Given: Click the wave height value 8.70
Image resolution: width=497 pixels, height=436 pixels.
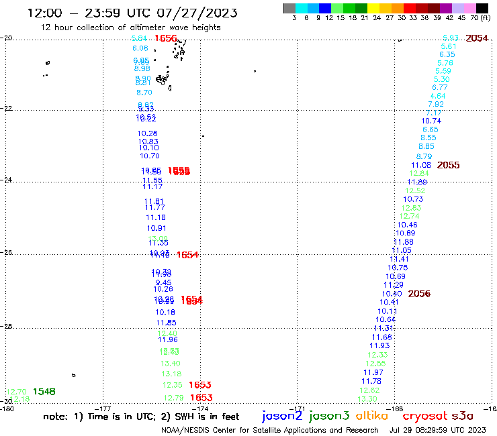Looking at the screenshot, I should [144, 93].
